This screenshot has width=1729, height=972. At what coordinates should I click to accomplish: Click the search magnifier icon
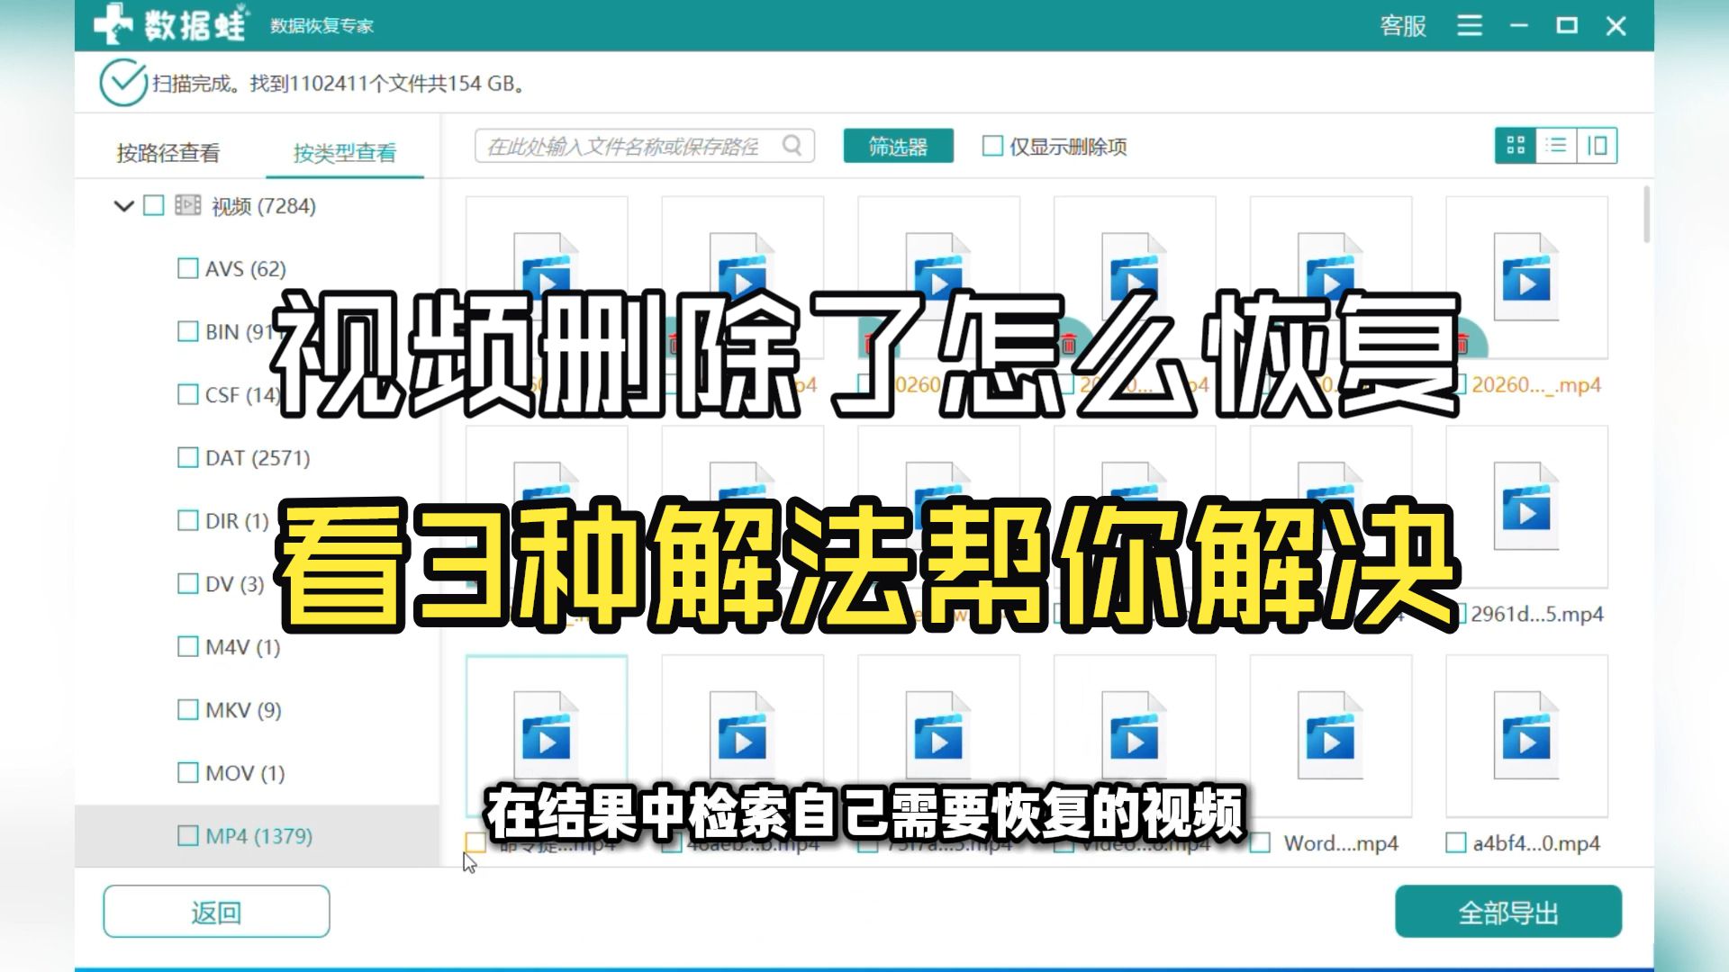792,146
